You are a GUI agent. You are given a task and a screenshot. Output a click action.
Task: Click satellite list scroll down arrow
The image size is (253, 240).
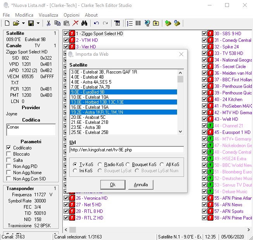pos(181,132)
